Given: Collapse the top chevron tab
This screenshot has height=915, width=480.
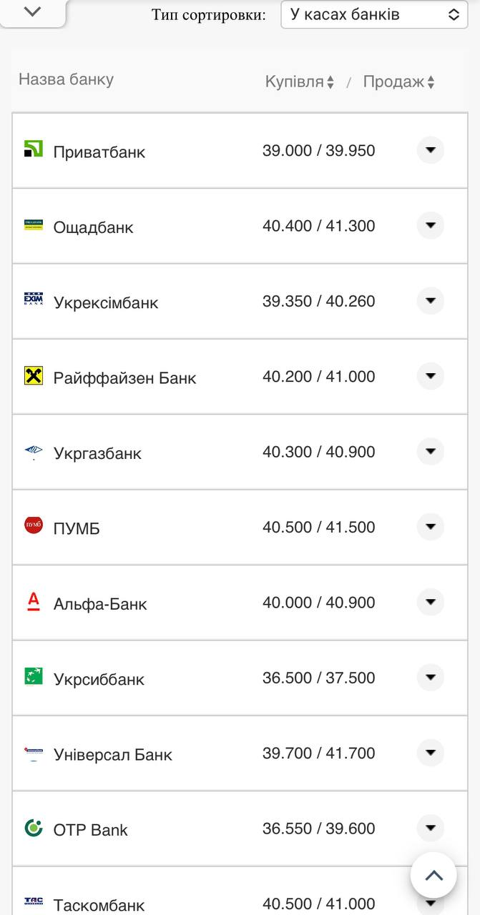Looking at the screenshot, I should pyautogui.click(x=33, y=11).
